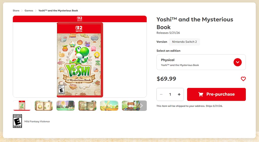Open the Games breadcrumb link

29,11
